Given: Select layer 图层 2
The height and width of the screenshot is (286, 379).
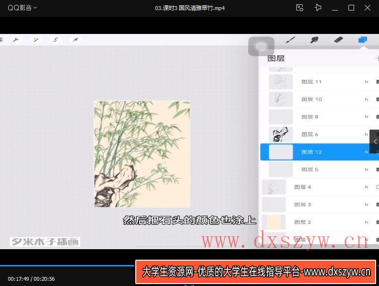Looking at the screenshot, I should (x=320, y=222).
